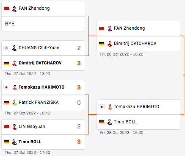Click China flag beside LIN Gaoyuan
185x156 pixels.
click(x=6, y=126)
